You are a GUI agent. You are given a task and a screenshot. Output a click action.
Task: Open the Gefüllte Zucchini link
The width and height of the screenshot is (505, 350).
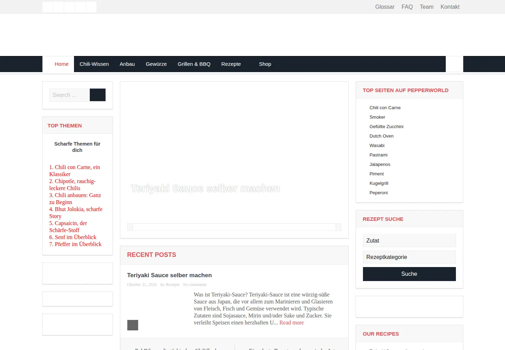pos(386,127)
